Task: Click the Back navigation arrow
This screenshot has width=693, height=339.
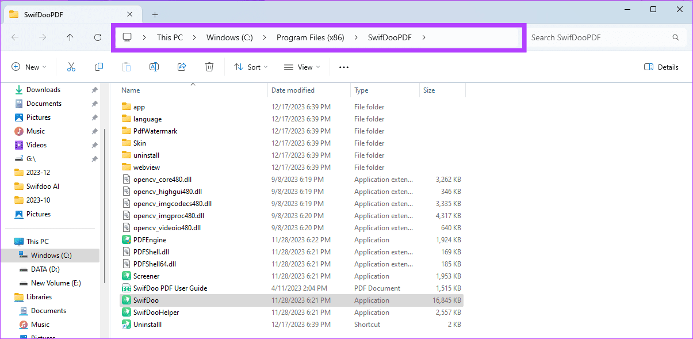Action: (15, 37)
